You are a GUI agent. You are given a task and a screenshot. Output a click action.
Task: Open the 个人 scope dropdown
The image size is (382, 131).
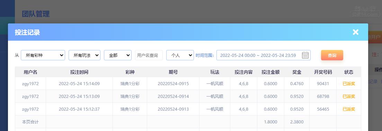pos(180,55)
